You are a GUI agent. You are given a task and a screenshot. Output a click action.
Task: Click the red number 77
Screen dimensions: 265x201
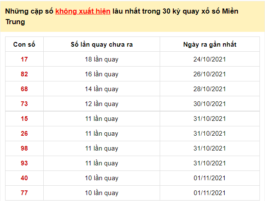tap(24, 193)
